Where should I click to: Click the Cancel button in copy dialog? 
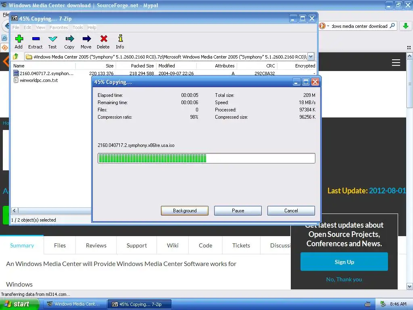(x=291, y=211)
